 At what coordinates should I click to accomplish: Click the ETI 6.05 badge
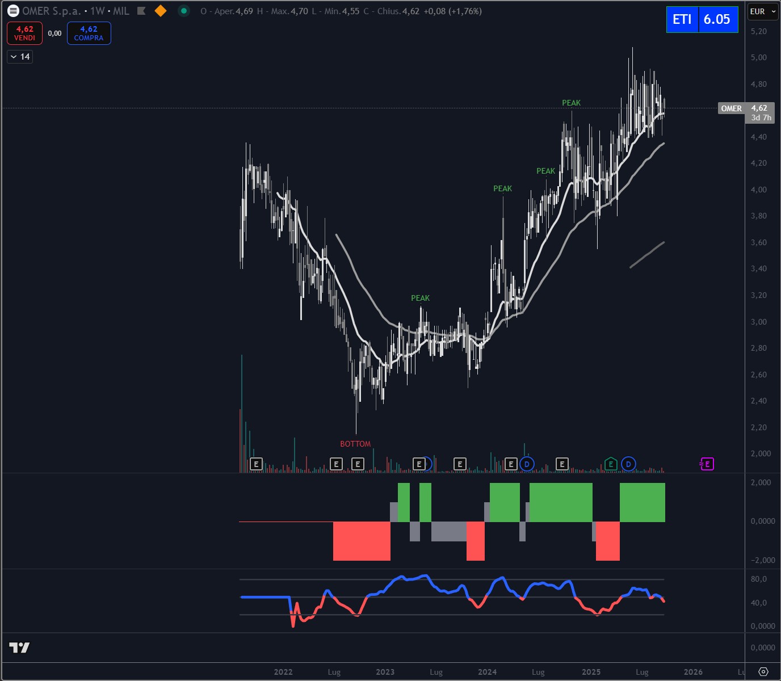[702, 19]
